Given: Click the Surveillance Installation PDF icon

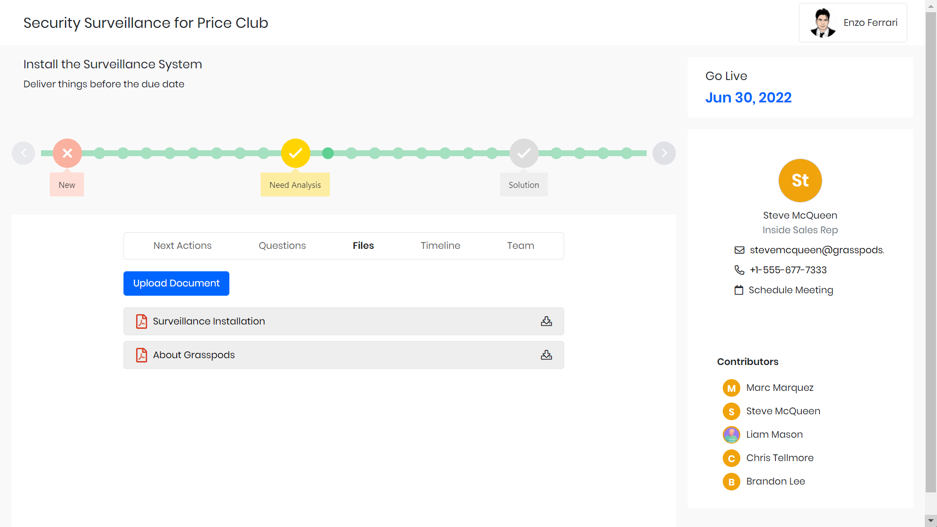Looking at the screenshot, I should [142, 321].
